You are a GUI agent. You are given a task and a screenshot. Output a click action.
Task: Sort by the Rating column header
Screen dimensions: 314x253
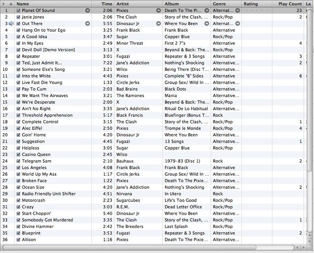point(257,4)
